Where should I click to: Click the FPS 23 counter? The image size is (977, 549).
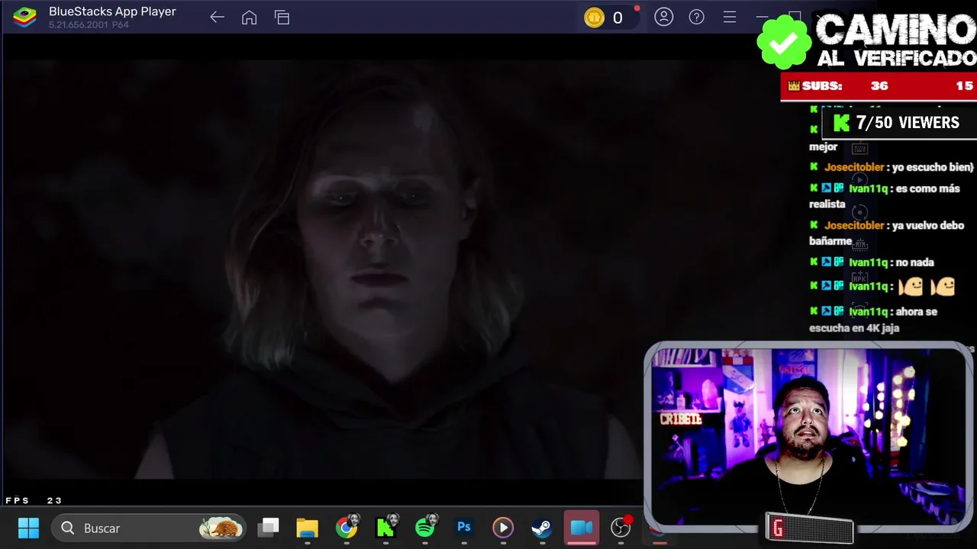pyautogui.click(x=34, y=500)
